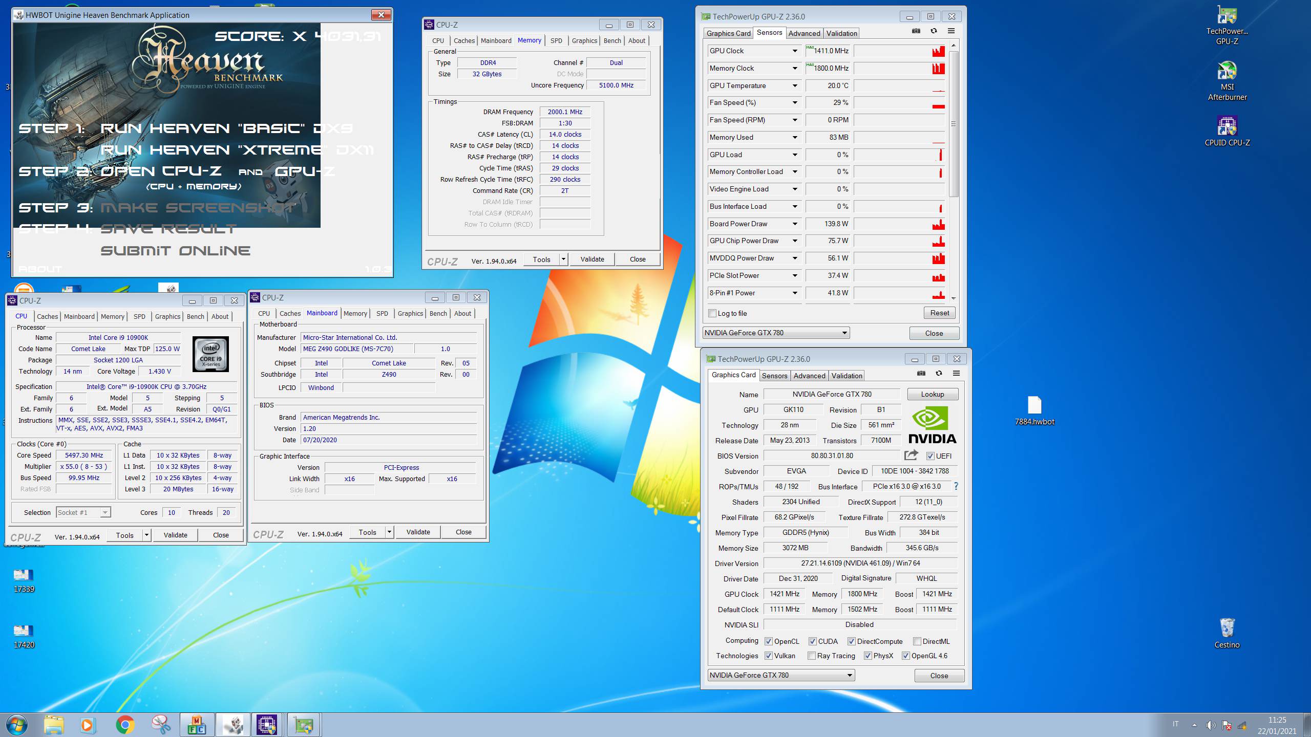Open Validation tab in GPU-Z Graphics Card window
The width and height of the screenshot is (1311, 737).
(x=847, y=376)
